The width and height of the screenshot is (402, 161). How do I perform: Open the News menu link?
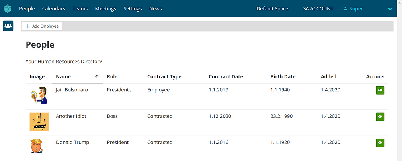pos(155,8)
